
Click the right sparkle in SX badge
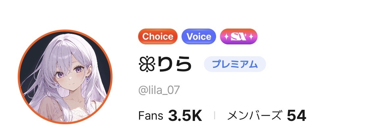(x=251, y=36)
